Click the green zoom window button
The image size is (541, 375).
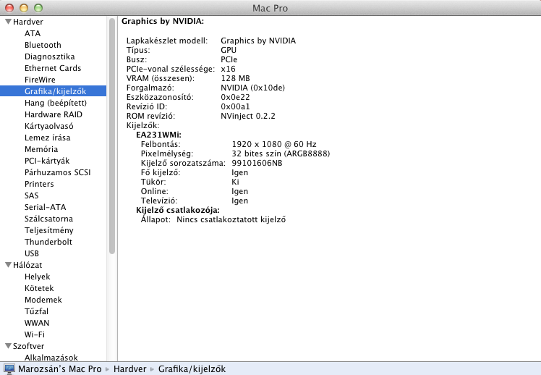click(x=38, y=7)
